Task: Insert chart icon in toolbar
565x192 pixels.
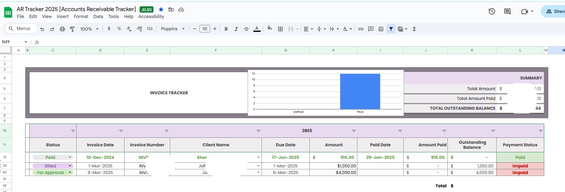Action: point(381,29)
